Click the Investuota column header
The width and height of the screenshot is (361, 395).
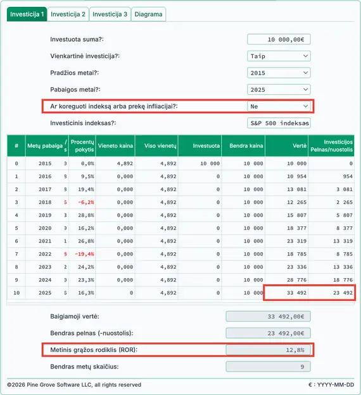pyautogui.click(x=199, y=145)
